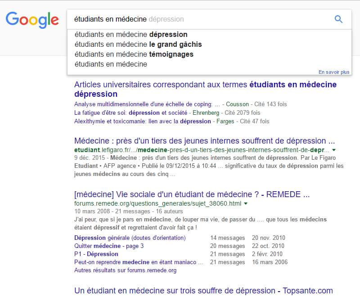
Task: Click the '14 messages' entry
Action: 227,238
